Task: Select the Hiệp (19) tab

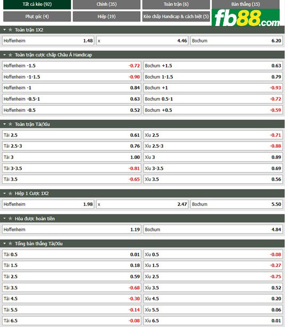Action: (x=106, y=16)
